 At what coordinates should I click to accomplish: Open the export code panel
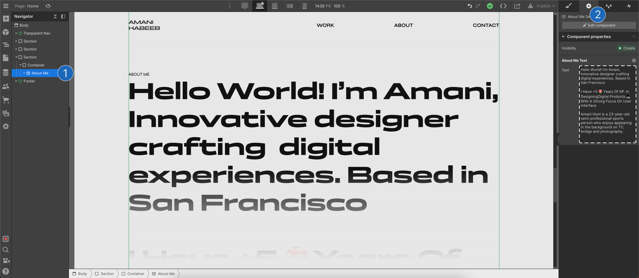coord(503,6)
